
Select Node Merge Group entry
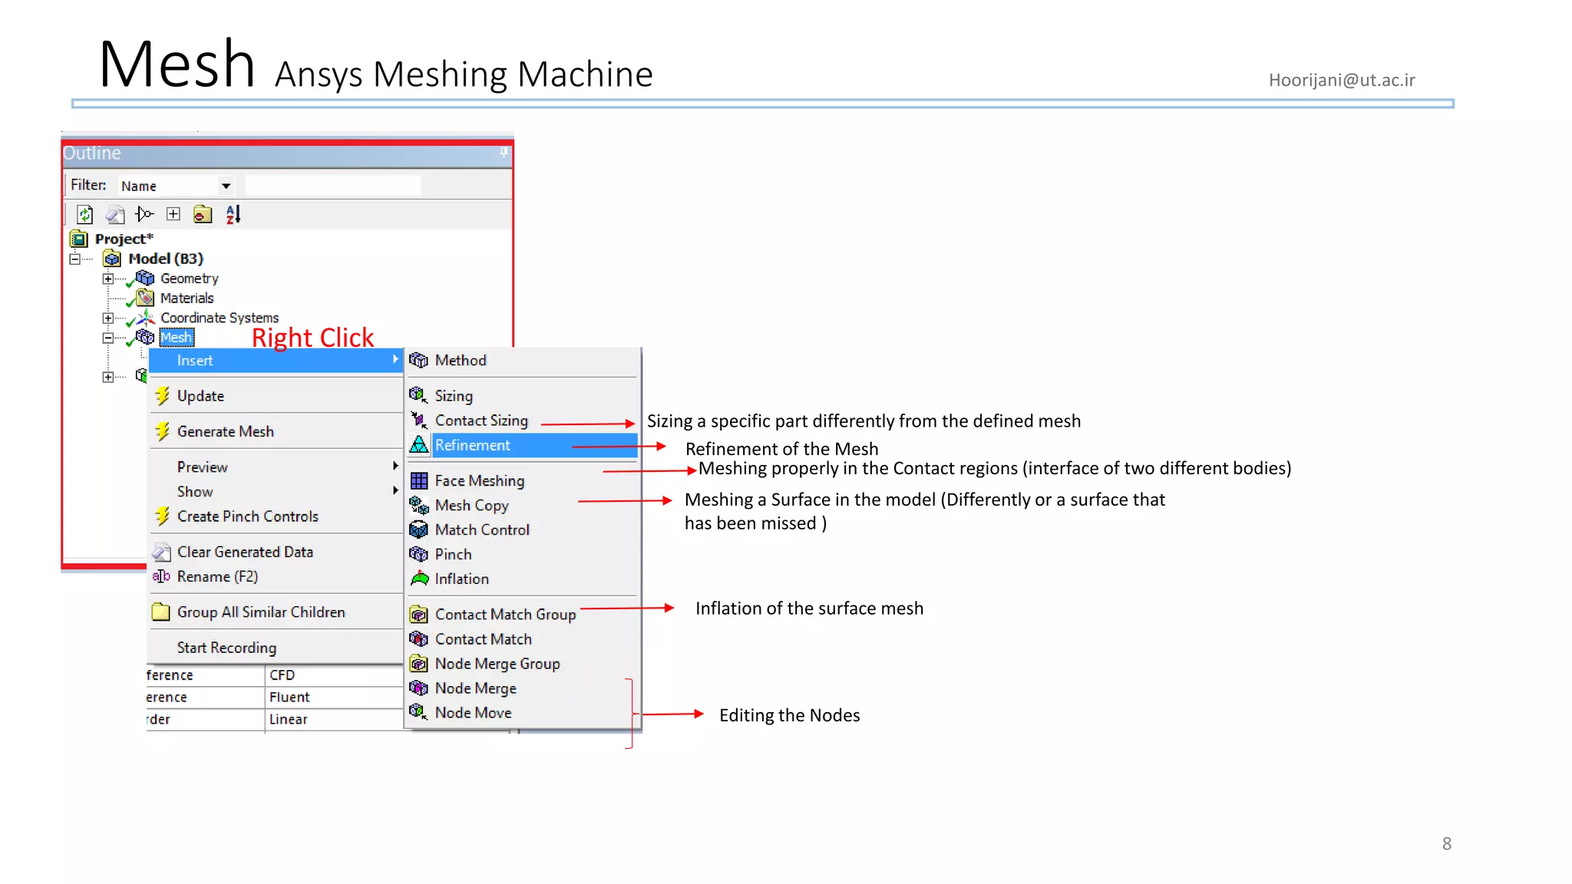[x=497, y=665]
